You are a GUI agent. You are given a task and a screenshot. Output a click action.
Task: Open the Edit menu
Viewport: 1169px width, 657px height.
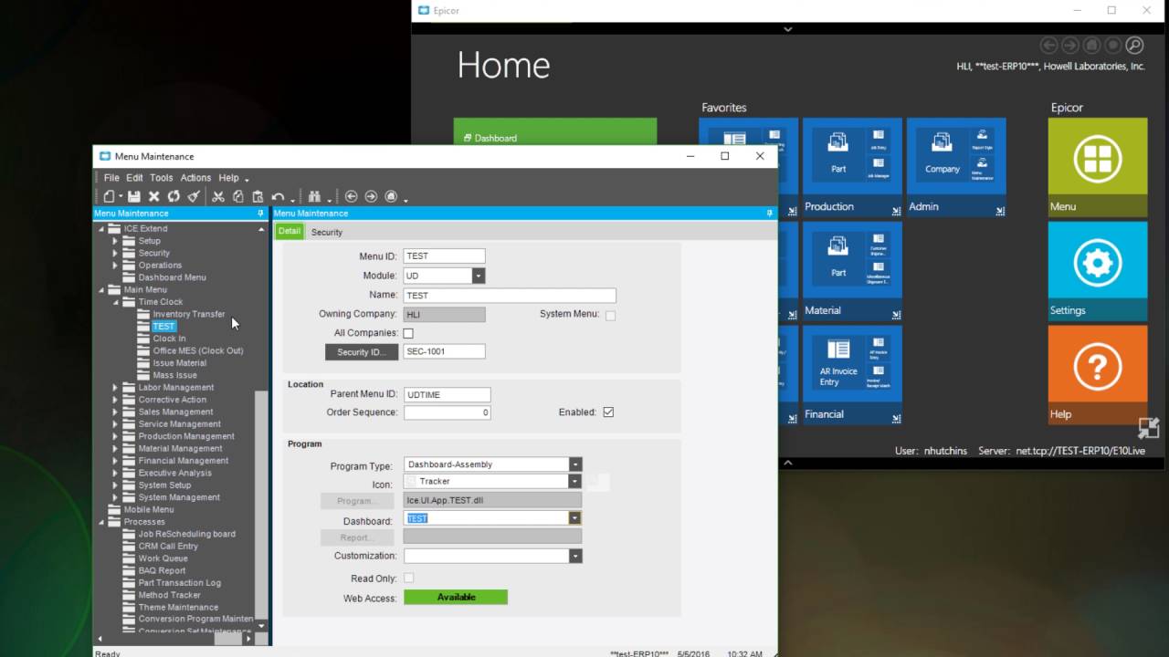tap(134, 178)
